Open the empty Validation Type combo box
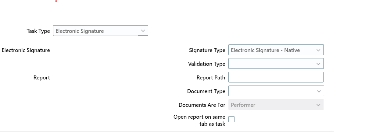 276,64
